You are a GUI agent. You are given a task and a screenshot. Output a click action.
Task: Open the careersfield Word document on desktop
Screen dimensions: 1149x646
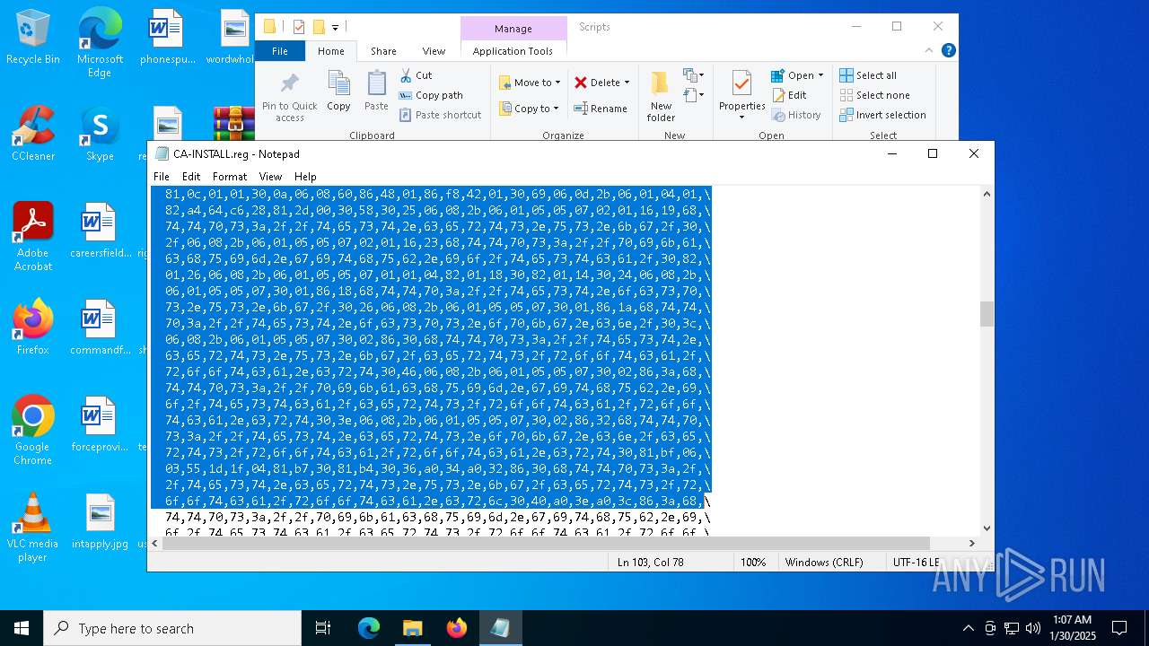pos(100,231)
